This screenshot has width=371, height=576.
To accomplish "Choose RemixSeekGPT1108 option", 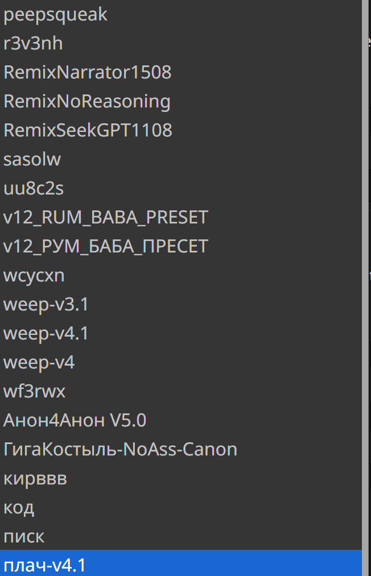I will (x=88, y=131).
